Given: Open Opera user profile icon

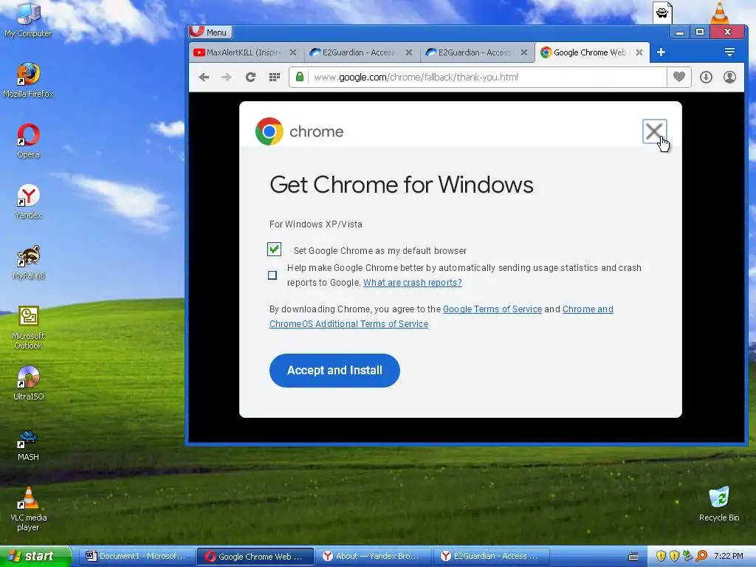Looking at the screenshot, I should pos(729,77).
